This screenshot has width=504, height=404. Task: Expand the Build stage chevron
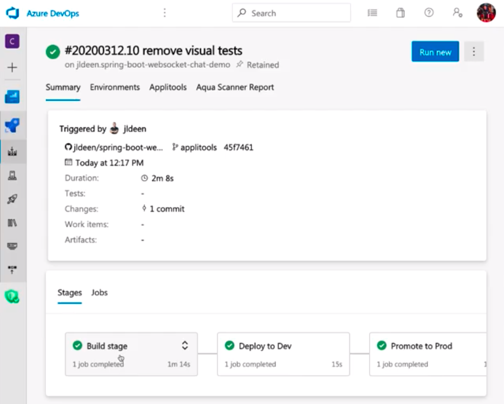click(x=185, y=346)
